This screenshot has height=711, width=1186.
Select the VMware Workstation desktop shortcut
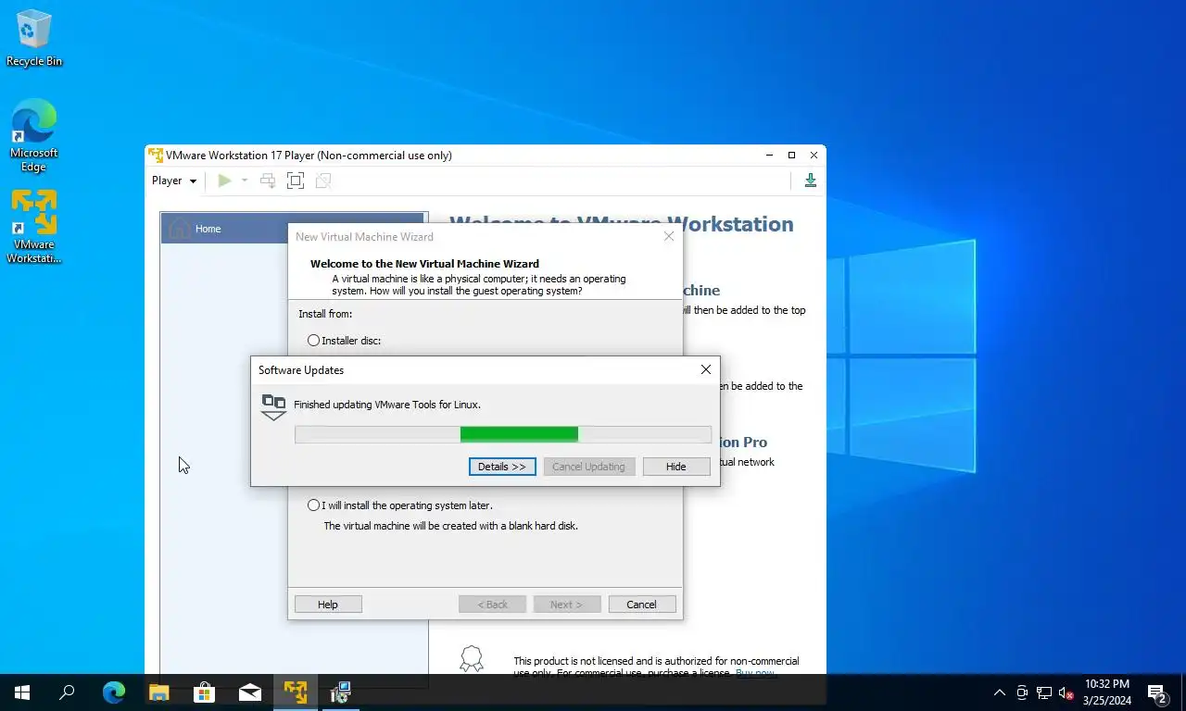click(x=34, y=227)
